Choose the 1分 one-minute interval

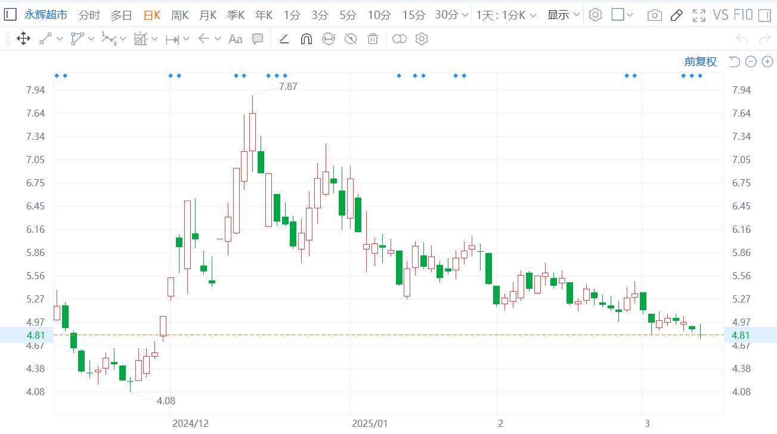292,15
